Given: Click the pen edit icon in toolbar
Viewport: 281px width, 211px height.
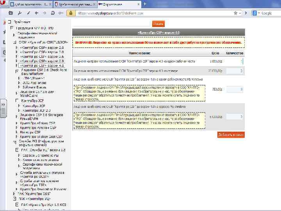Looking at the screenshot, I should click(28, 13).
